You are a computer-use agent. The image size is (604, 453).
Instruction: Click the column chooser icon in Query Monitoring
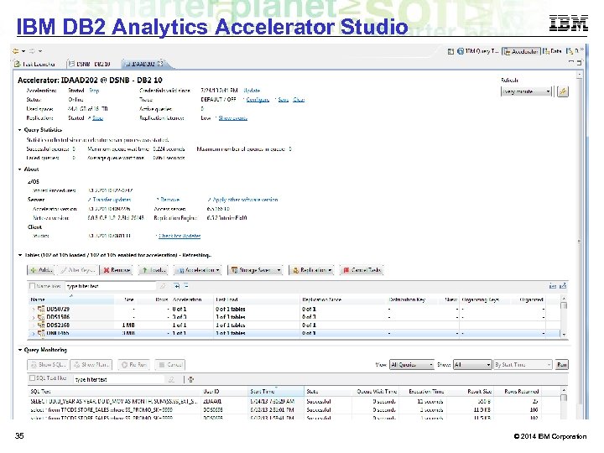pyautogui.click(x=190, y=380)
